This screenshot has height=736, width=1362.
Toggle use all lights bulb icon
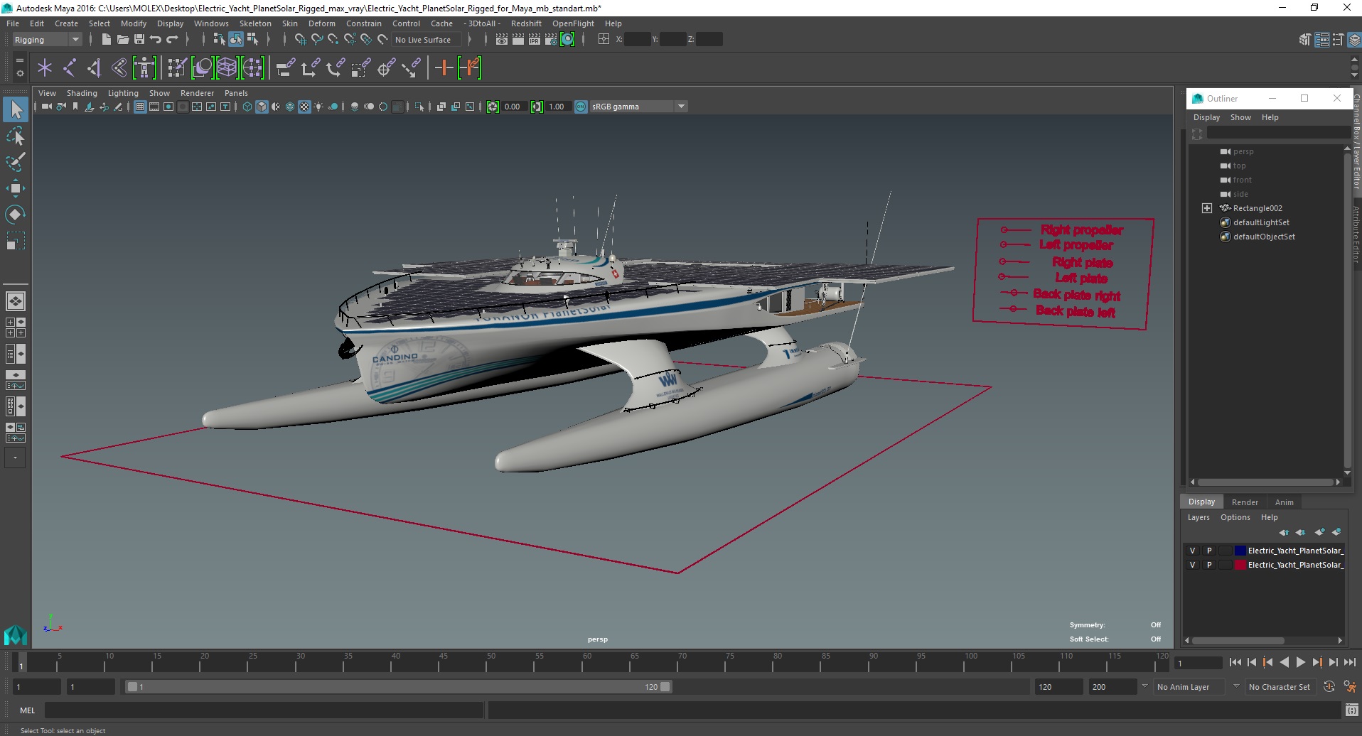pyautogui.click(x=318, y=107)
